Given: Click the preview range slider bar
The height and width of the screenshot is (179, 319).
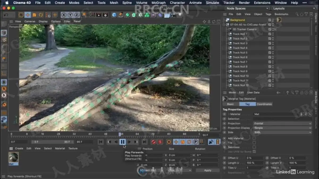Looking at the screenshot, I should [x=53, y=142].
